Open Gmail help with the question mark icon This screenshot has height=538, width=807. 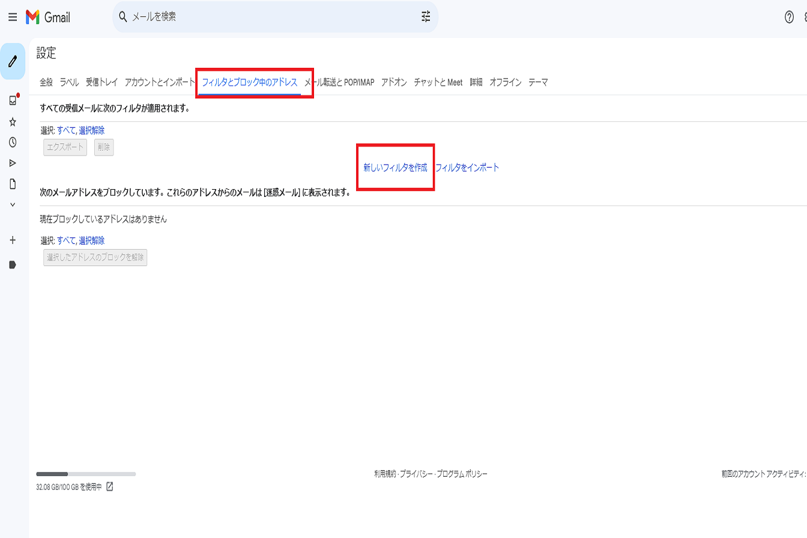(790, 17)
